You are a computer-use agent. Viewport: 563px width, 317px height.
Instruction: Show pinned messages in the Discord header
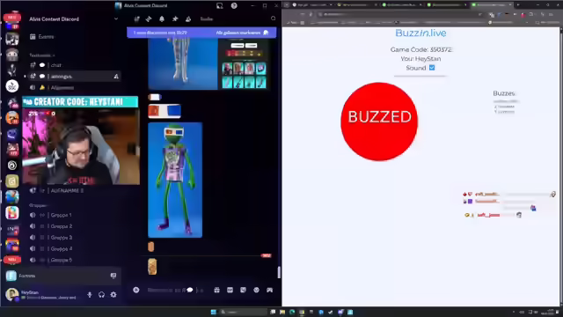pos(175,18)
